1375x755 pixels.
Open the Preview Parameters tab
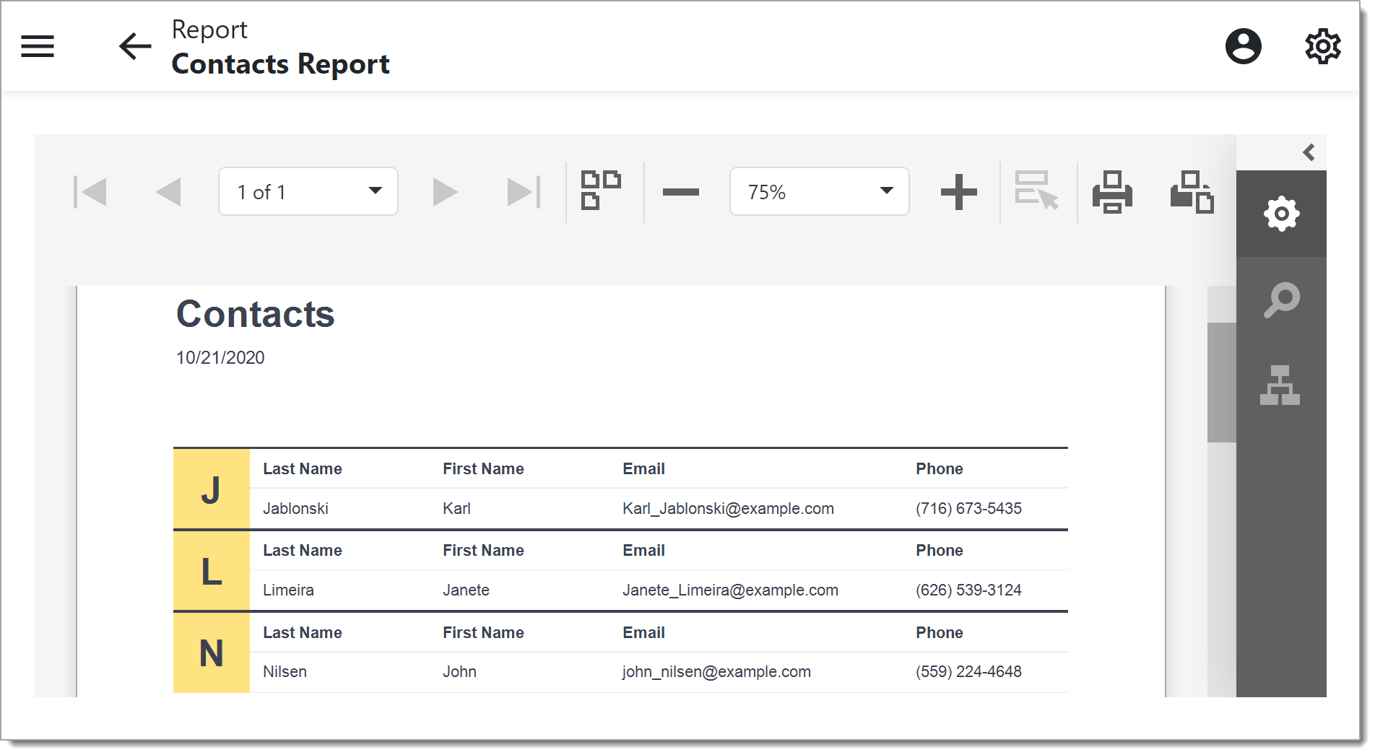[1281, 214]
